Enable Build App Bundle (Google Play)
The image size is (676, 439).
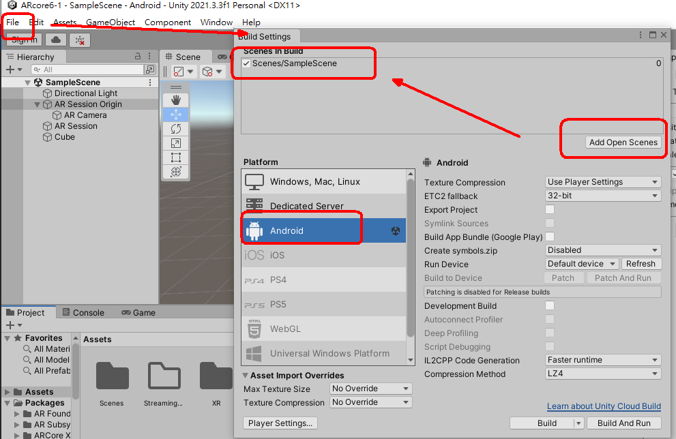pos(550,237)
